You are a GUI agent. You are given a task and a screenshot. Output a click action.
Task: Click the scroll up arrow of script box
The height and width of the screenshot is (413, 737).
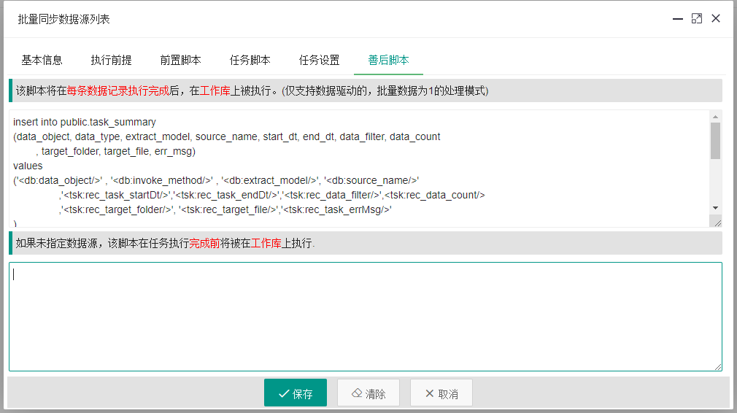(x=715, y=117)
